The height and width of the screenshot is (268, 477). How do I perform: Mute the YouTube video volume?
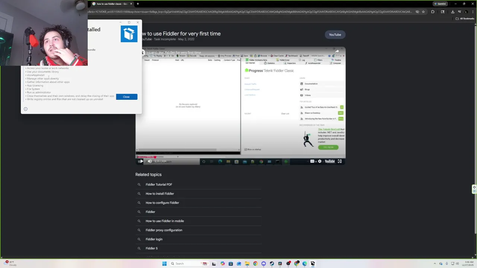click(150, 161)
